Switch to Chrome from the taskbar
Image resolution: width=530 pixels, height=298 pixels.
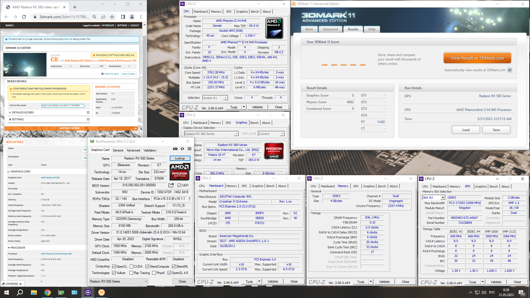point(47,292)
